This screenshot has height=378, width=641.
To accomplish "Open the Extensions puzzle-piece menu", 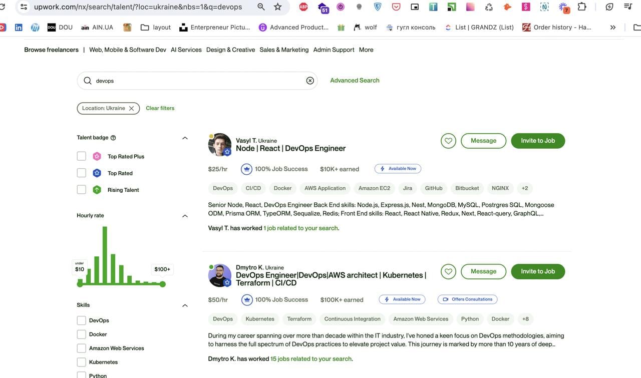I will pos(582,7).
